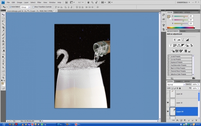Click the foreground color swatch in toolbox
This screenshot has height=126, width=201.
[3, 83]
